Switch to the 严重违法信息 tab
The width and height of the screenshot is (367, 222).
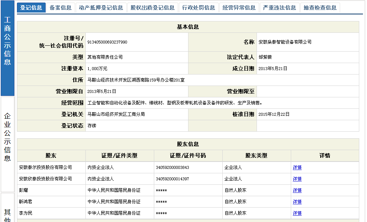click(x=279, y=8)
